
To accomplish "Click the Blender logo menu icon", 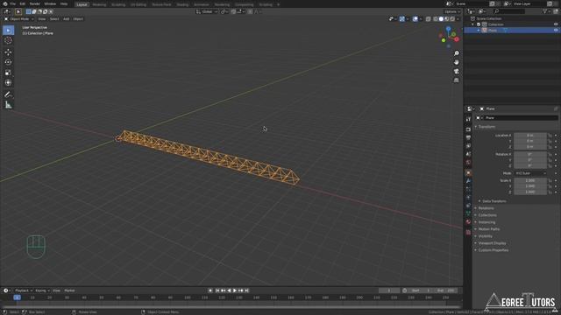I will tap(4, 3).
